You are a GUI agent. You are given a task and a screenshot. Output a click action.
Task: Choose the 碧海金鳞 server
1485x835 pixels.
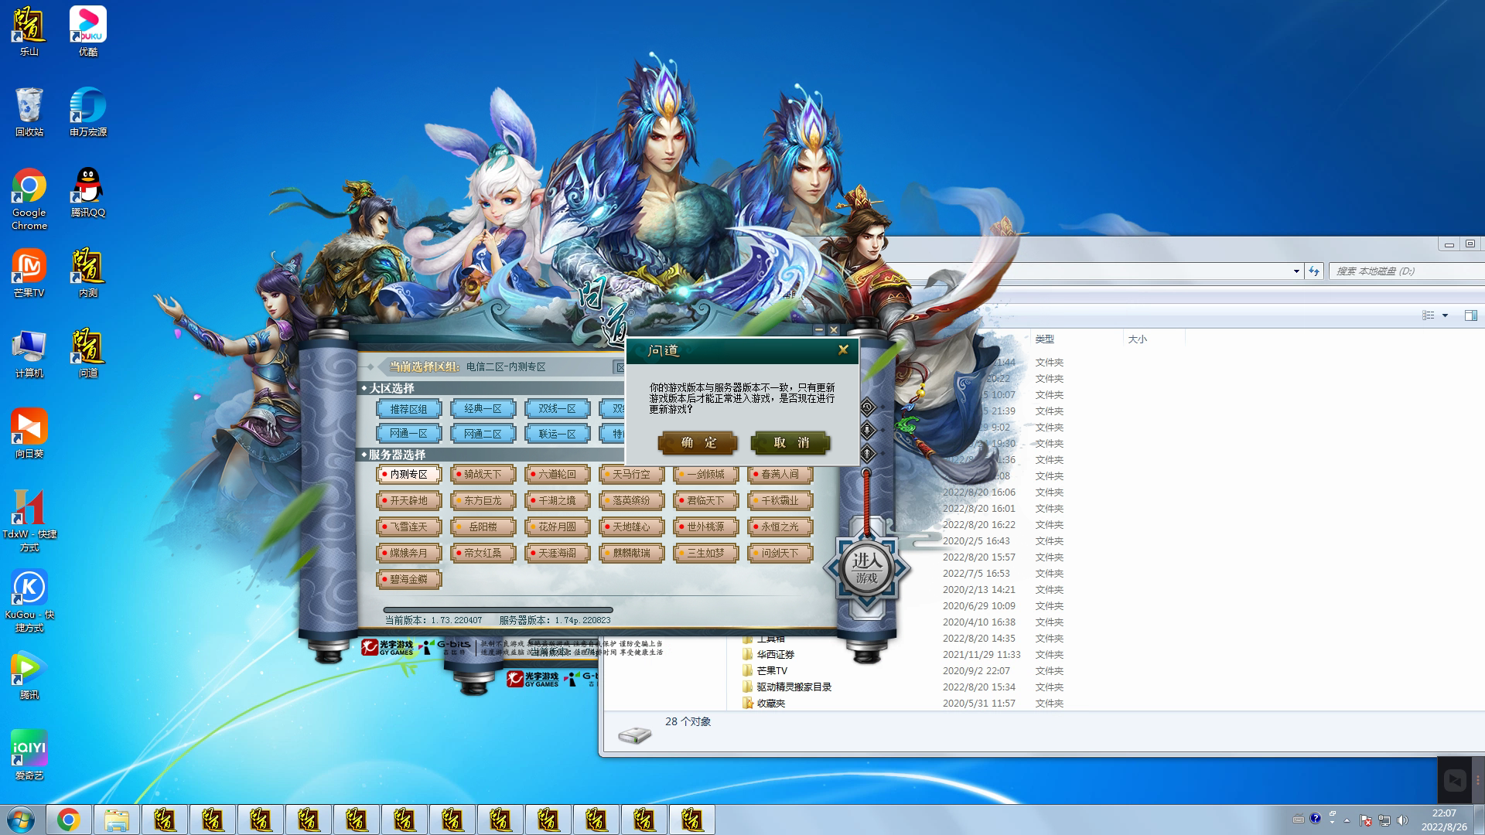pos(408,579)
